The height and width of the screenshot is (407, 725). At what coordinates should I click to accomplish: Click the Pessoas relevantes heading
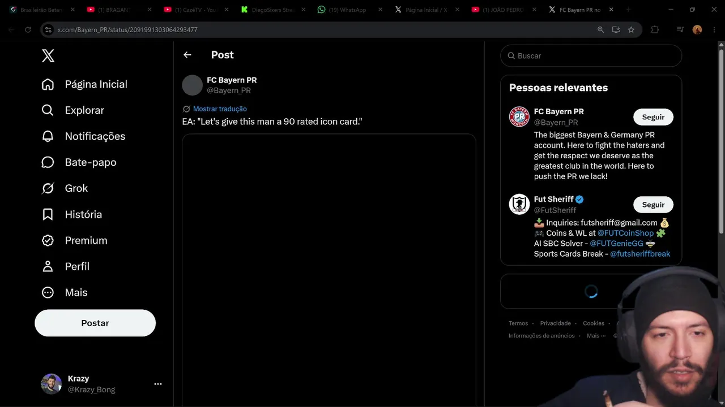(558, 88)
